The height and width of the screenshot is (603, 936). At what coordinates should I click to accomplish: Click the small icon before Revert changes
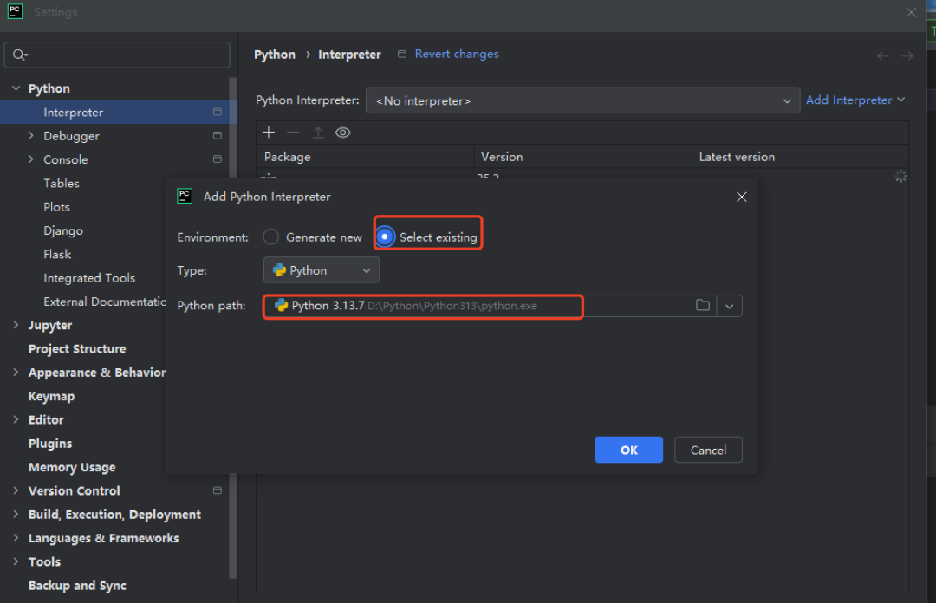click(402, 54)
